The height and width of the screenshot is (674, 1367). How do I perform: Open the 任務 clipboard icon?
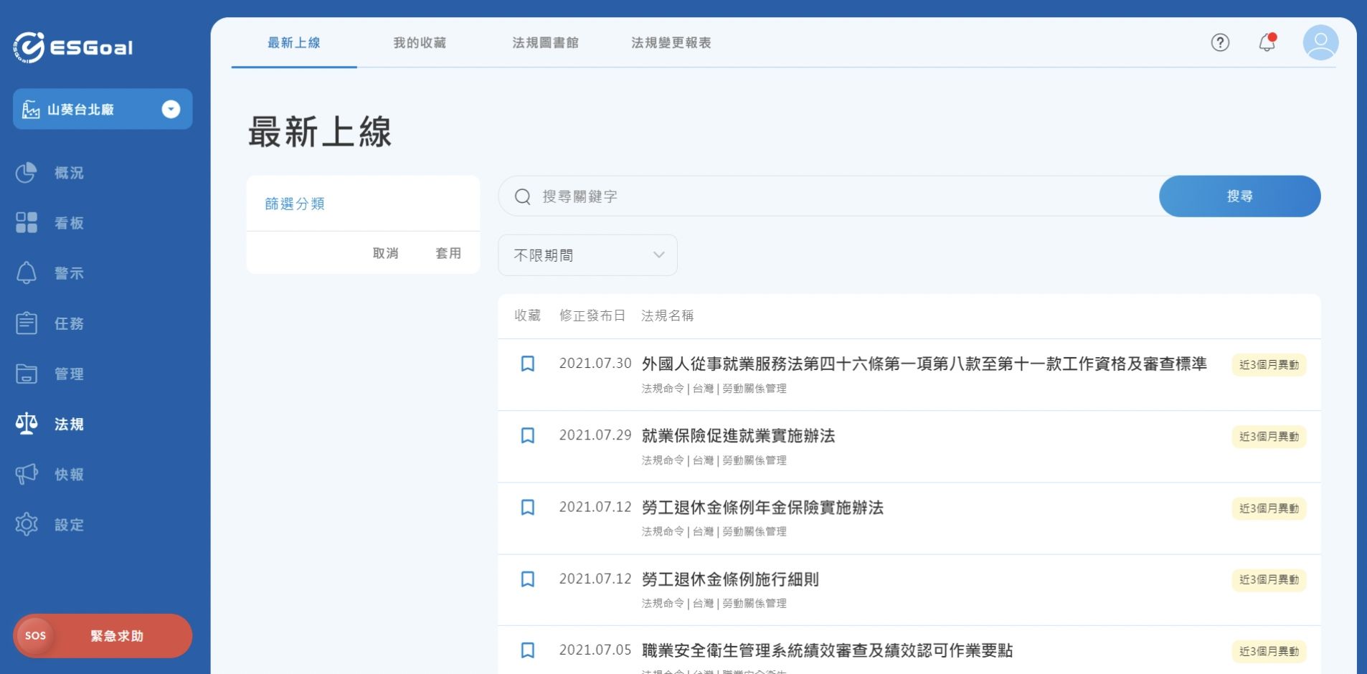pos(27,323)
